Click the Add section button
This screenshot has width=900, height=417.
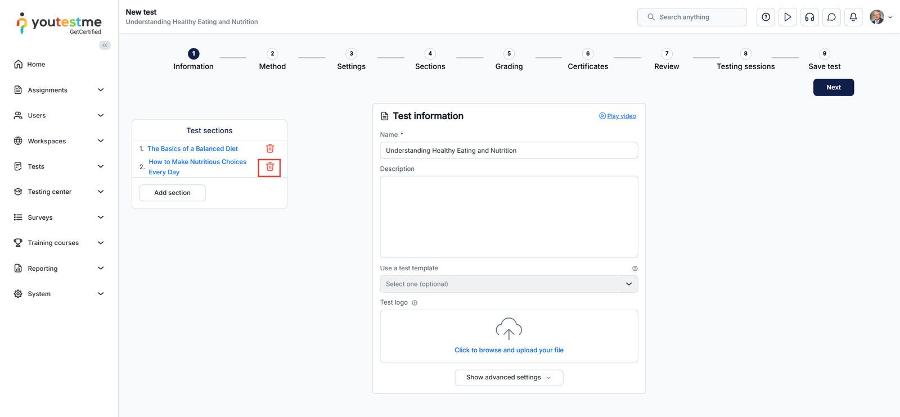click(x=172, y=193)
